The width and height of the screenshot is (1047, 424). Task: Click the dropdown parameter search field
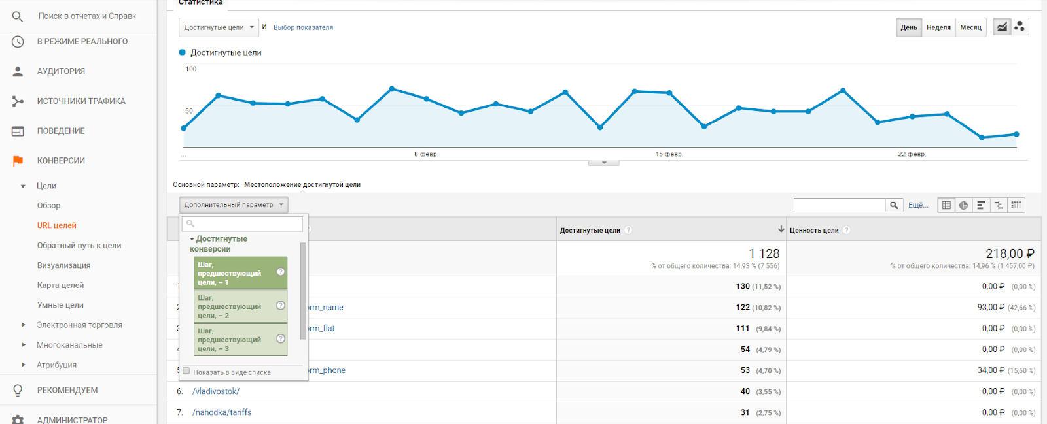click(243, 224)
